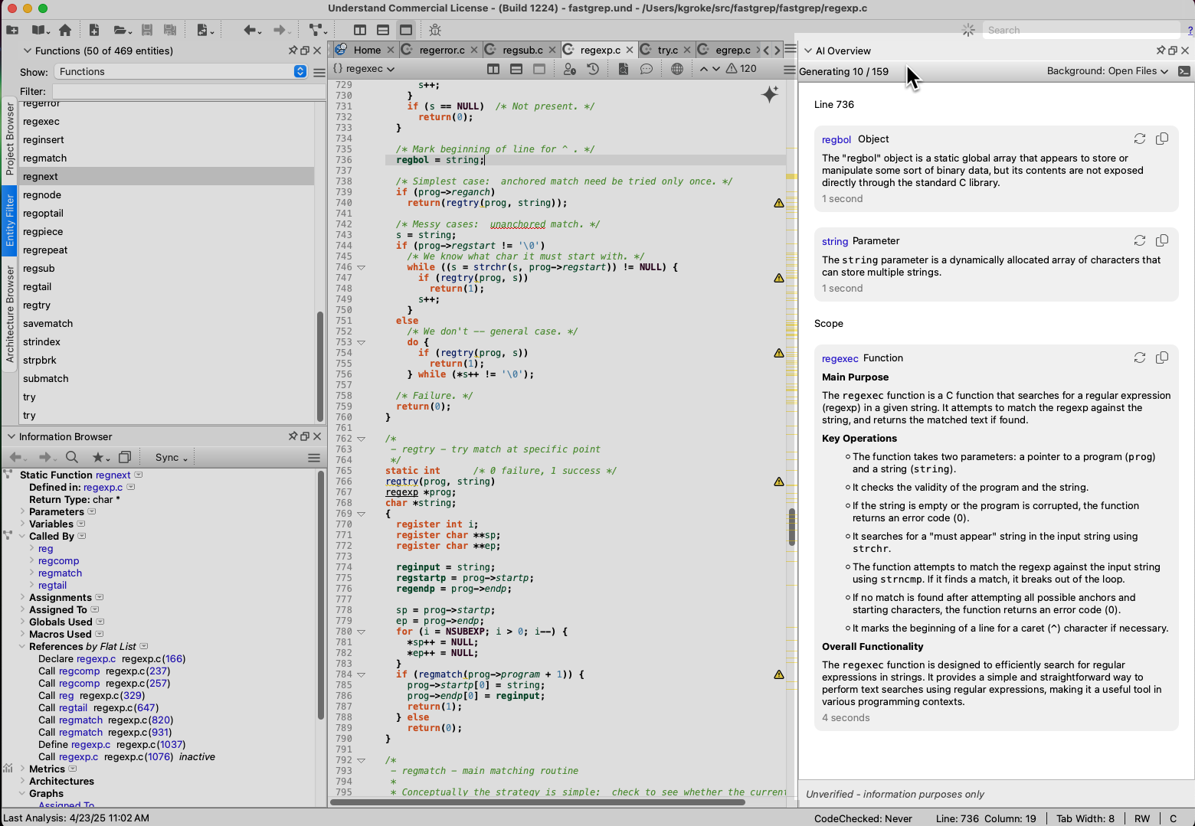Viewport: 1195px width, 826px height.
Task: Copy the regexec function AI overview
Action: (1162, 357)
